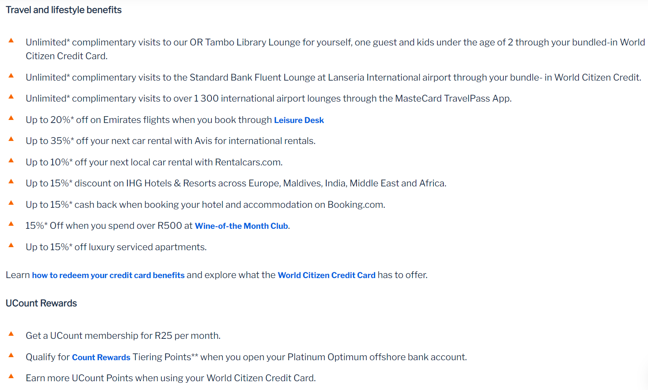Click orange bullet beside OR Tambo Library Lounge
648x390 pixels.
tap(11, 40)
